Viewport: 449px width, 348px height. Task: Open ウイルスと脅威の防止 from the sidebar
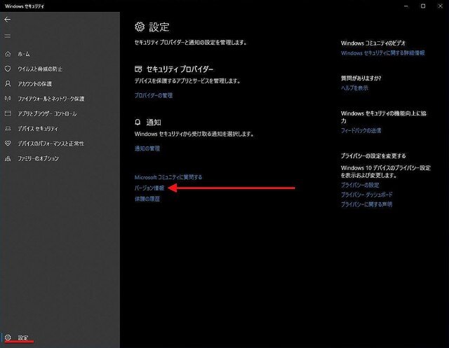tap(40, 69)
